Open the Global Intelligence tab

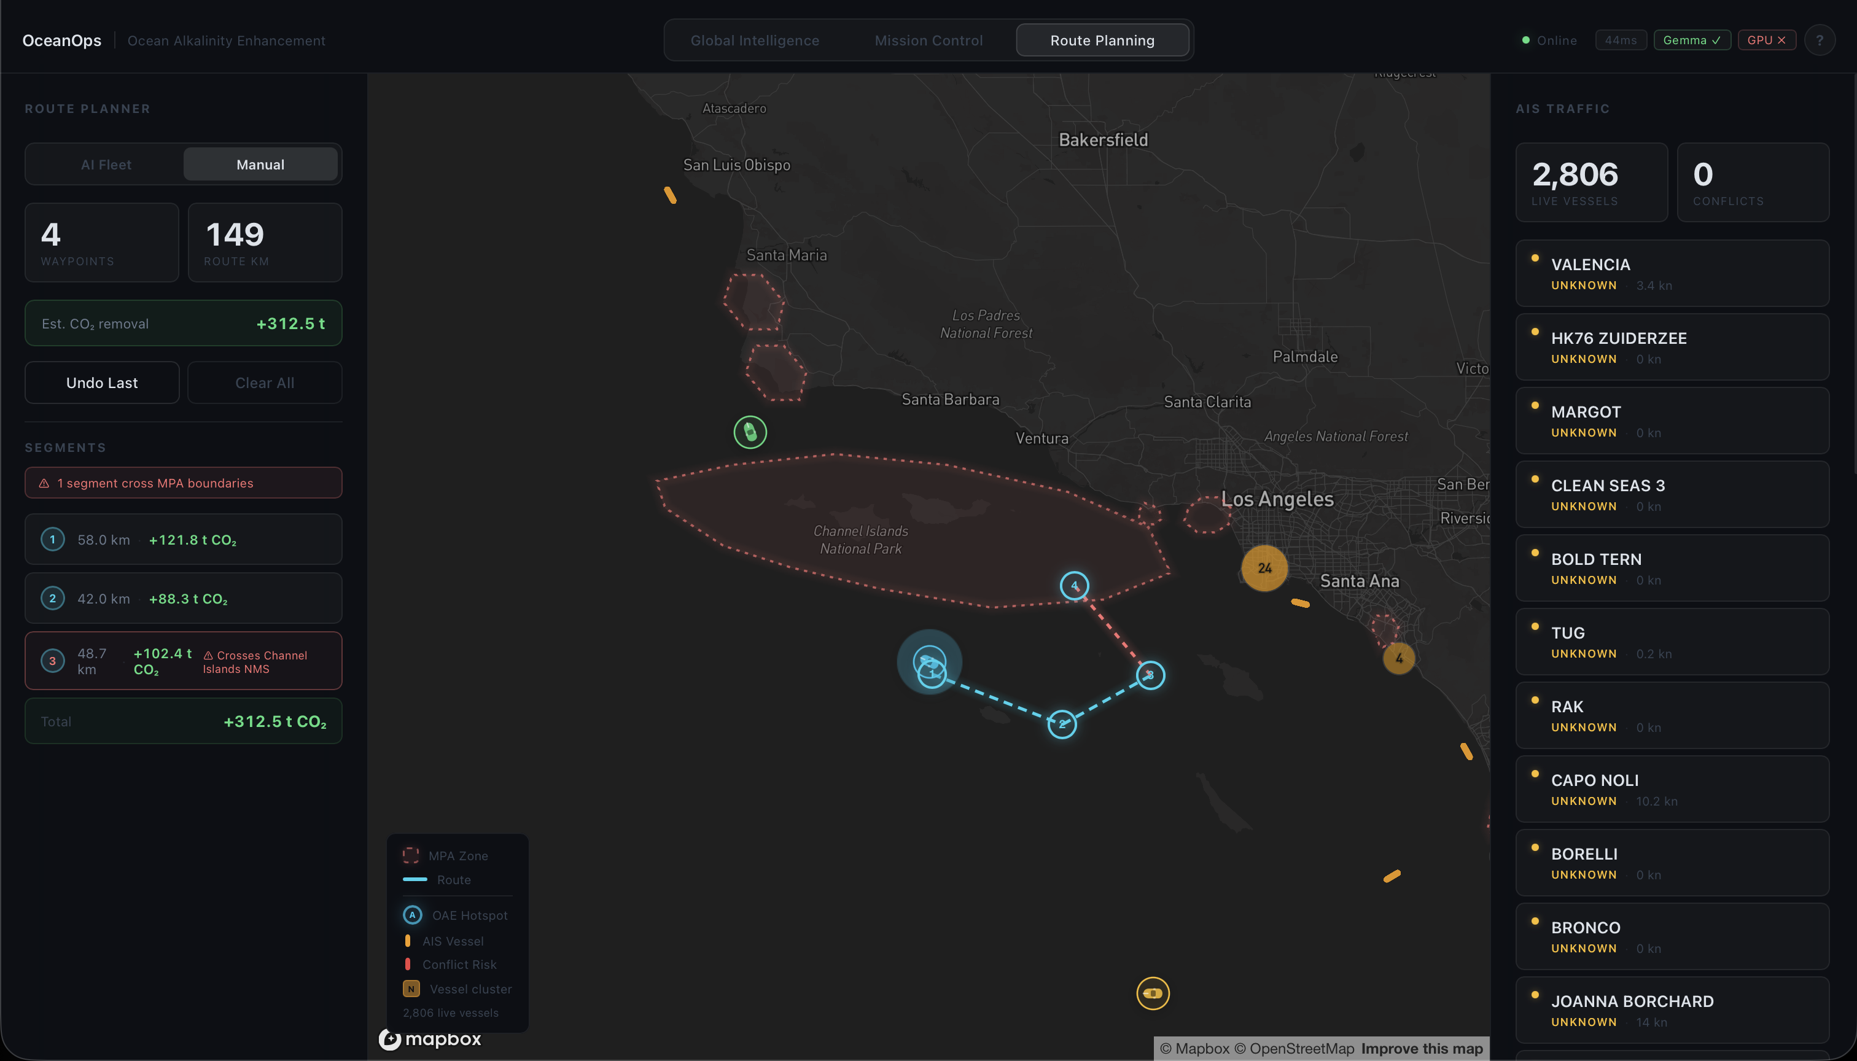[x=754, y=41]
